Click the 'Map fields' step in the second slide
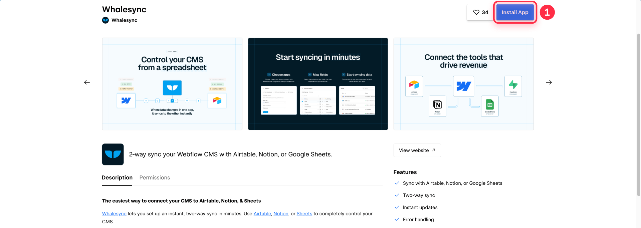 click(x=318, y=75)
